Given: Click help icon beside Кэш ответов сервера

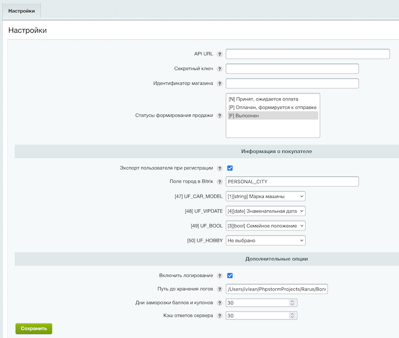Looking at the screenshot, I should [218, 315].
